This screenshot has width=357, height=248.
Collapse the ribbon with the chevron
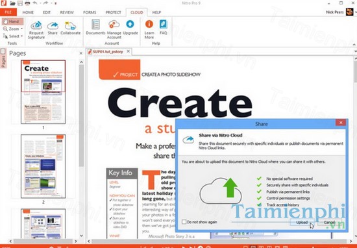354,45
